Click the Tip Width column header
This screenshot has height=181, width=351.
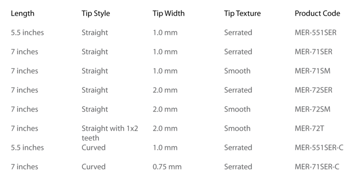tap(168, 13)
